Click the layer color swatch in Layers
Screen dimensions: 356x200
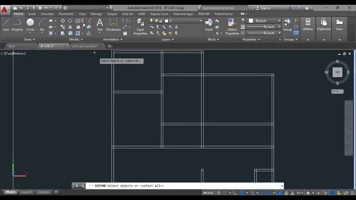[166, 21]
